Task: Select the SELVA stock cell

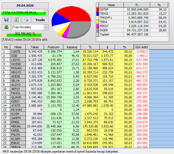Action: tap(18, 81)
